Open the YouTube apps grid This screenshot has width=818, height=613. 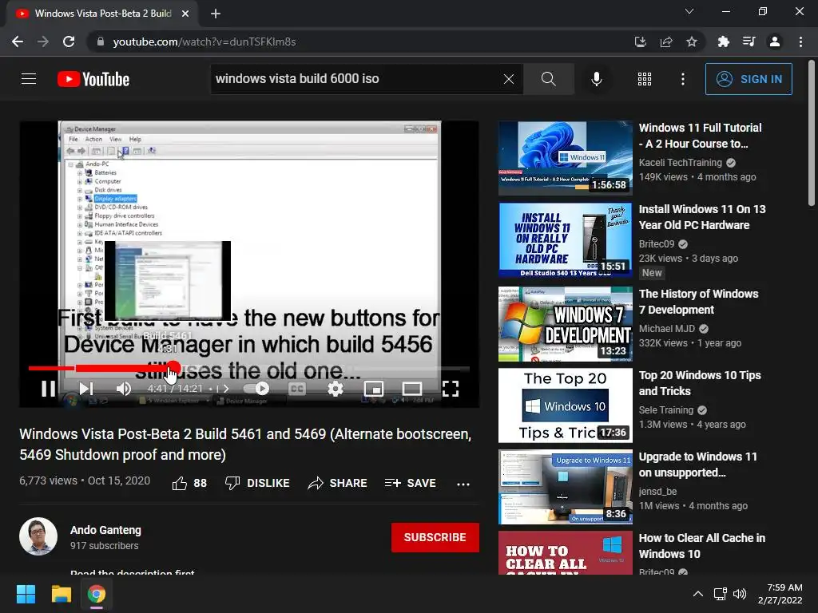tap(645, 79)
